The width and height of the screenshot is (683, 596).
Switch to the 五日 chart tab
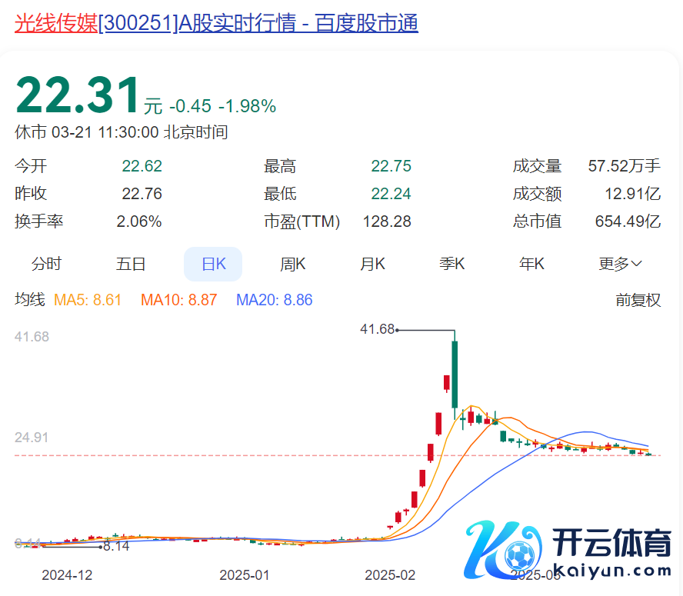point(131,265)
